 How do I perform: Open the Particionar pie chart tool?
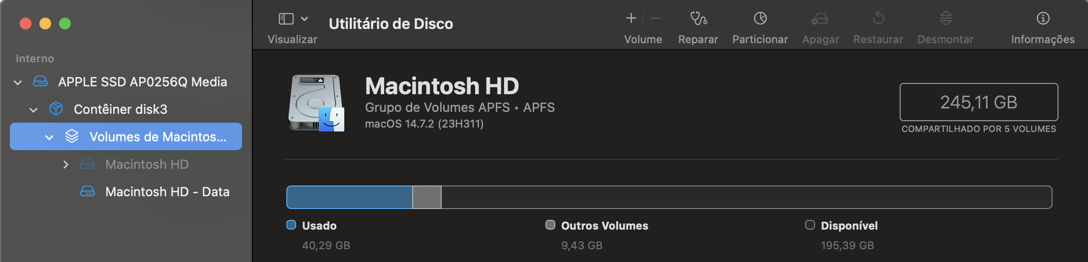coord(760,19)
